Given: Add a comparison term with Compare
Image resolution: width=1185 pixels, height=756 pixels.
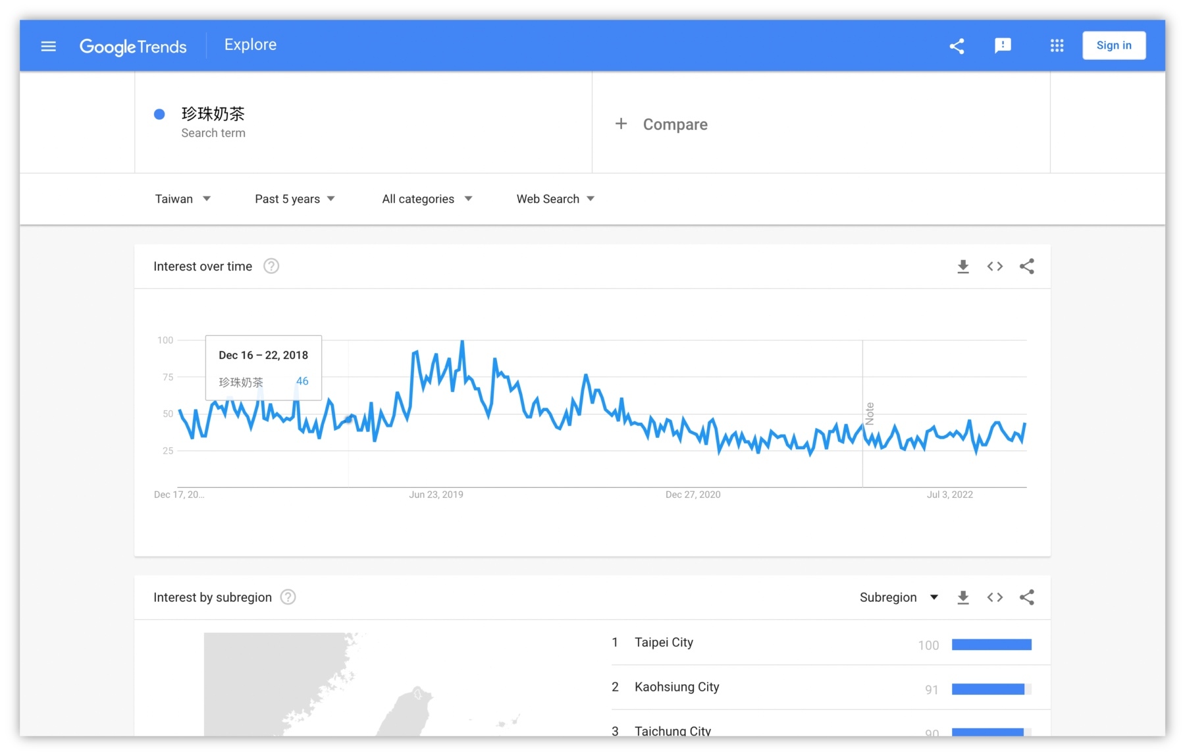Looking at the screenshot, I should pos(662,124).
